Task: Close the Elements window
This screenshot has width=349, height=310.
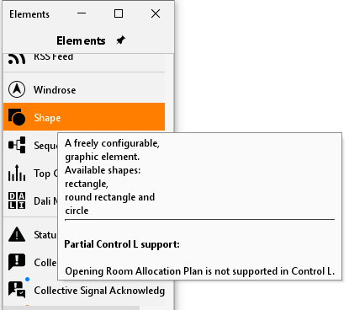Action: point(156,13)
